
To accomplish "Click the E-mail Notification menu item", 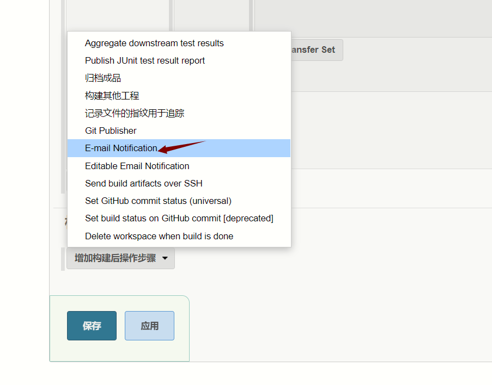I will [179, 148].
